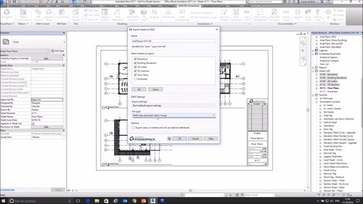Open the PowerPack ribbon button

7,14
